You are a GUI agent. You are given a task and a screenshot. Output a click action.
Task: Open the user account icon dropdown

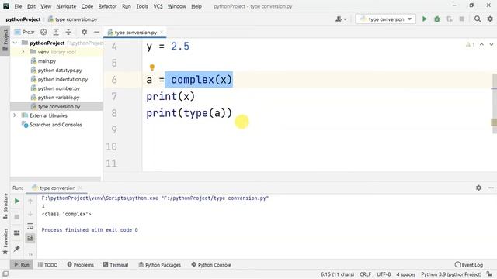pos(341,19)
